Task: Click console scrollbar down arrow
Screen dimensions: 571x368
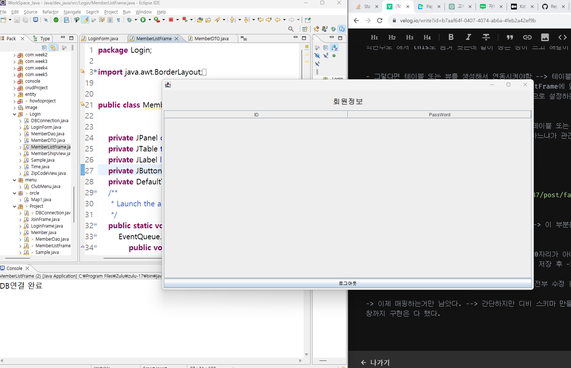Action: (307, 354)
